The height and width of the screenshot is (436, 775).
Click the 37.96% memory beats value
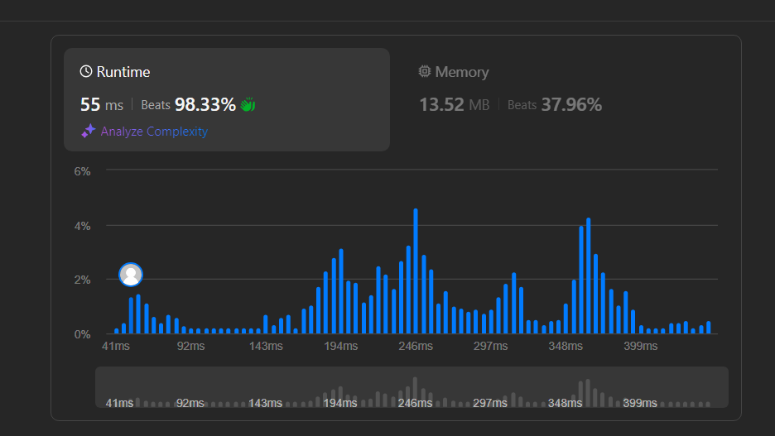click(x=571, y=105)
